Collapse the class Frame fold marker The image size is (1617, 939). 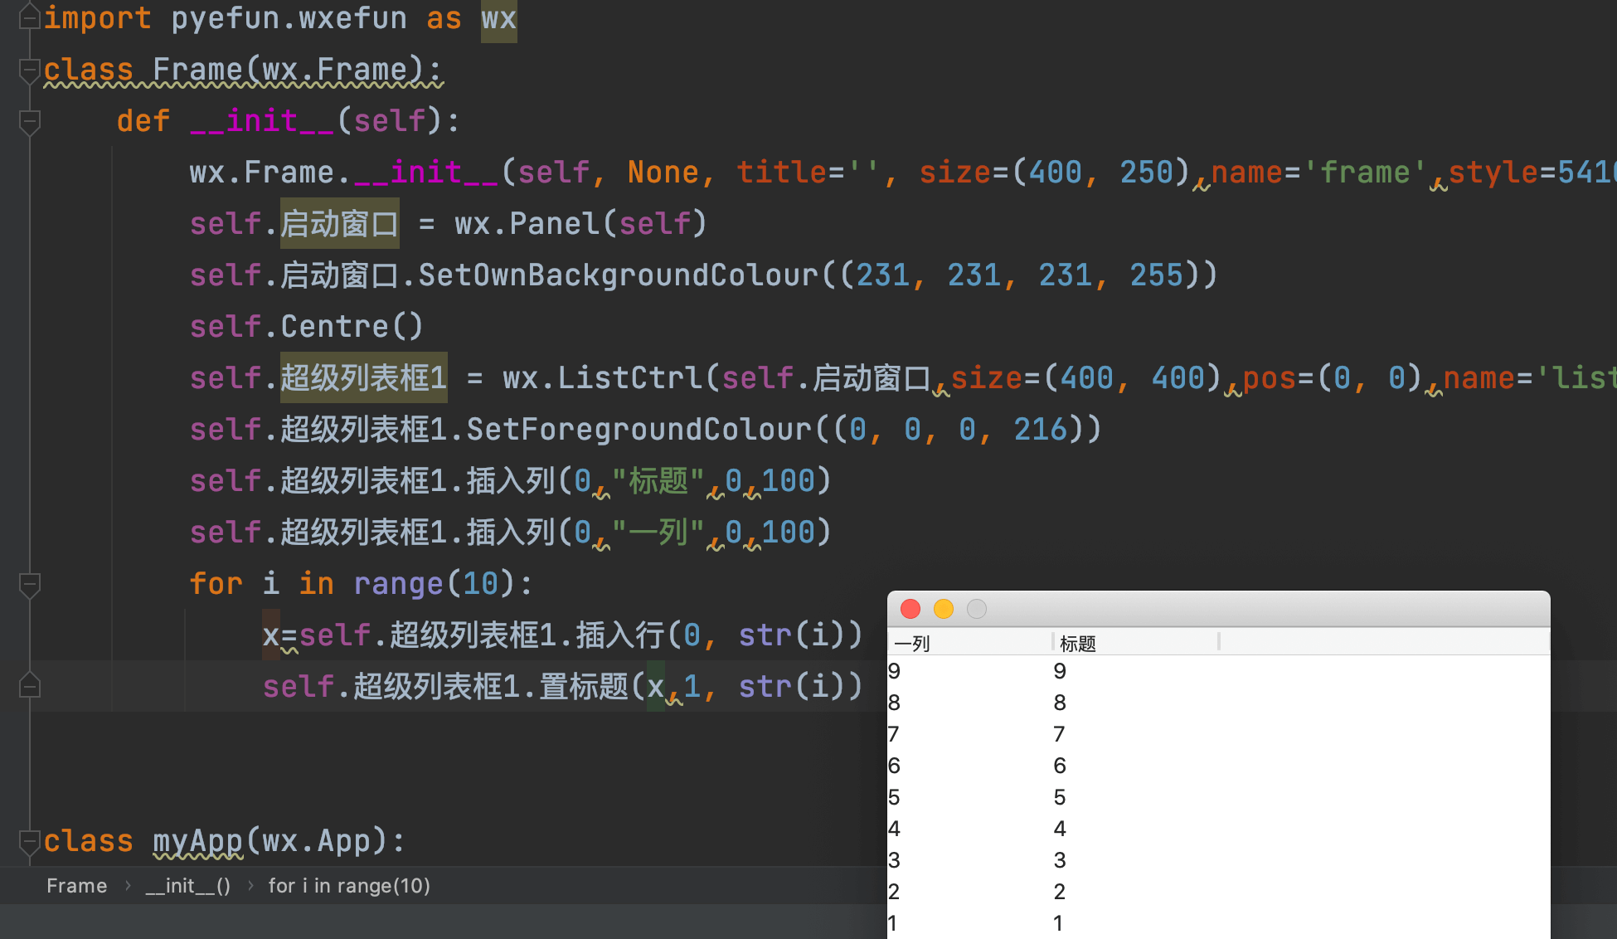[30, 71]
